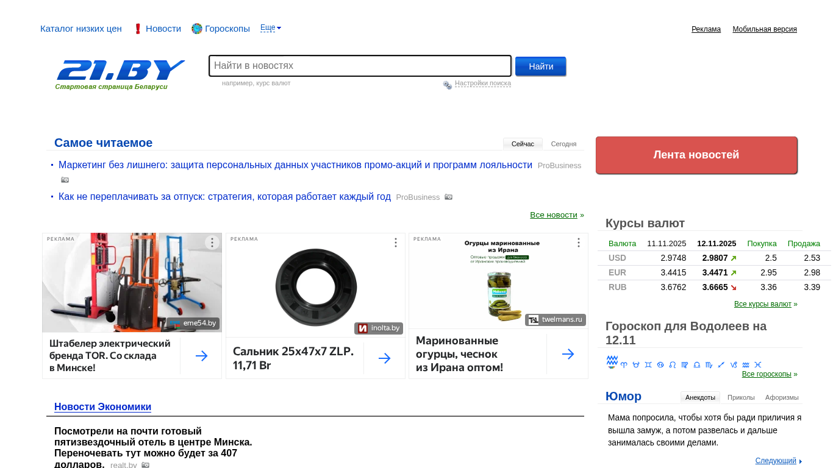The width and height of the screenshot is (833, 468).
Task: Click the Найти search button
Action: 541,66
